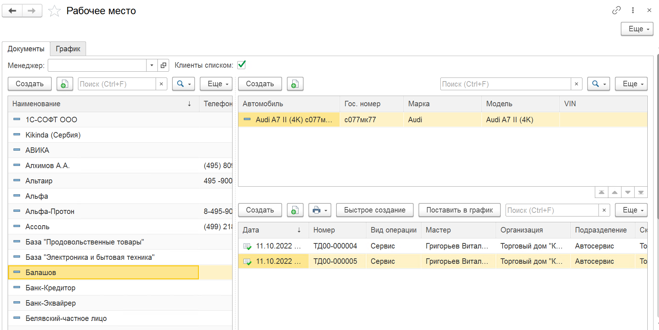Select client АВИКА in the list
659x330 pixels.
tap(120, 150)
